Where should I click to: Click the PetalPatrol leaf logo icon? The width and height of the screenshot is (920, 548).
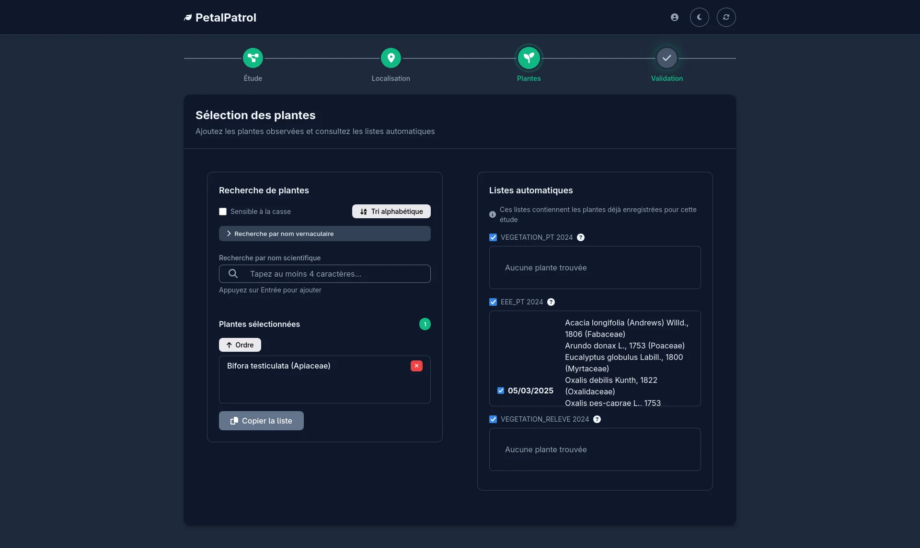pos(188,18)
